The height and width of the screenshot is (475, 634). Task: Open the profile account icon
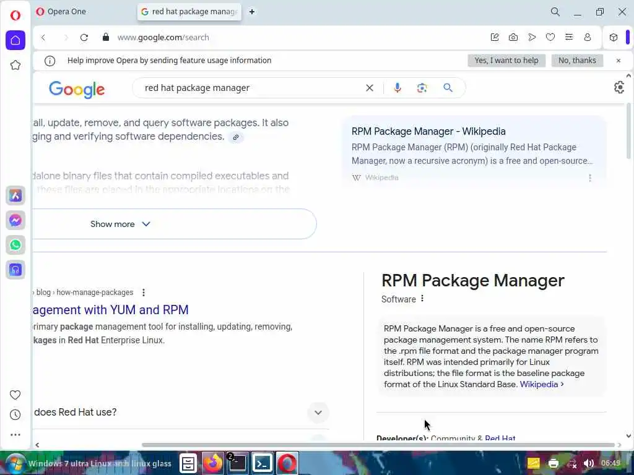click(x=588, y=37)
